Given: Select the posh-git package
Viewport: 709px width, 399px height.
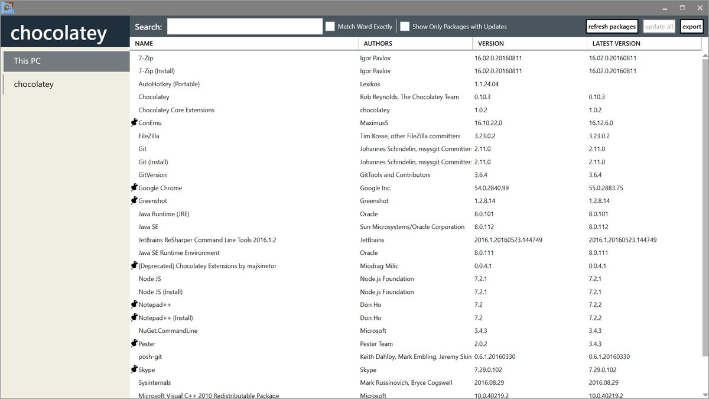Looking at the screenshot, I should click(x=415, y=357).
